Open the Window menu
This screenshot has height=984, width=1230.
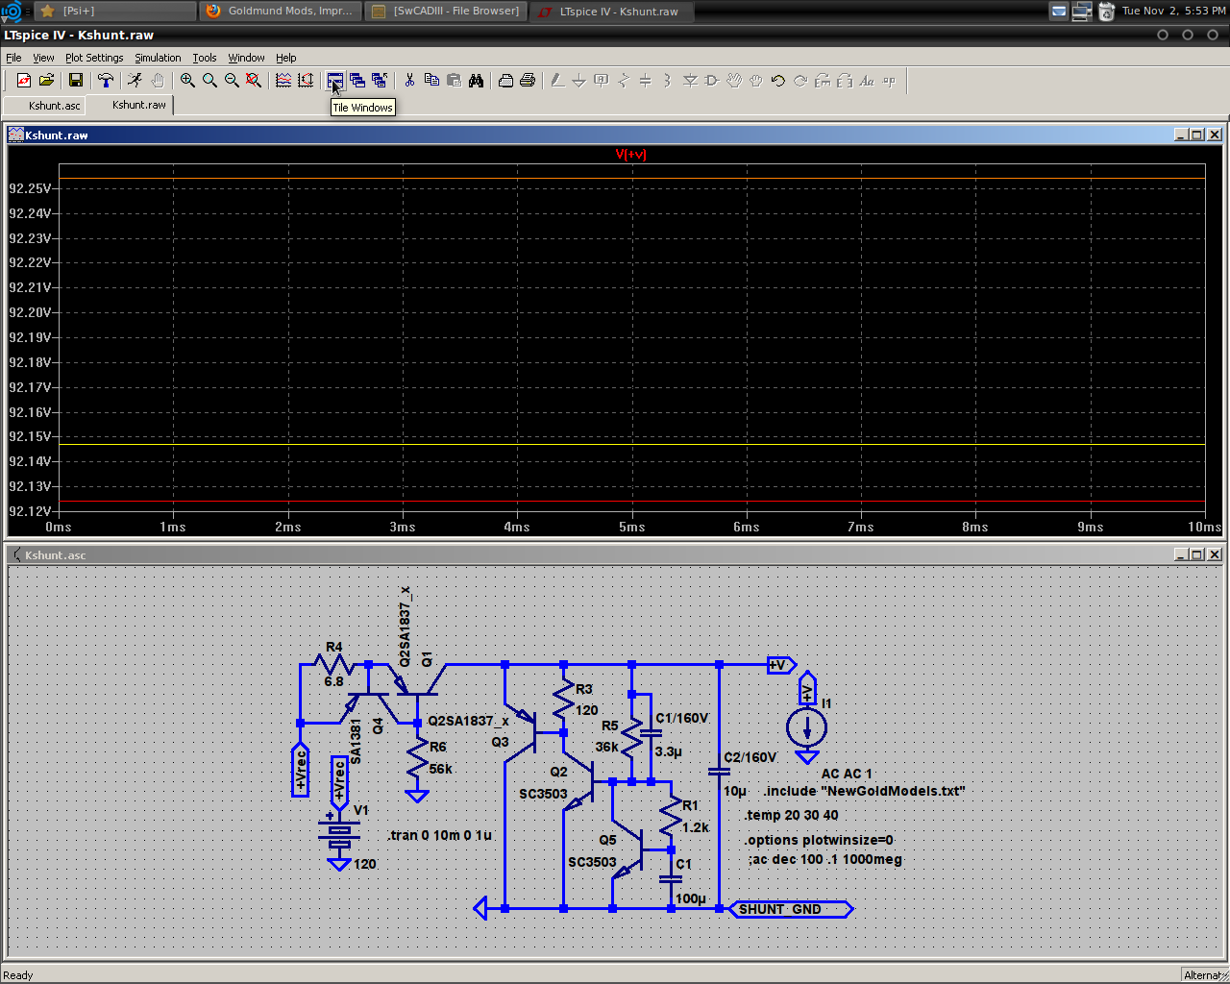click(x=246, y=58)
